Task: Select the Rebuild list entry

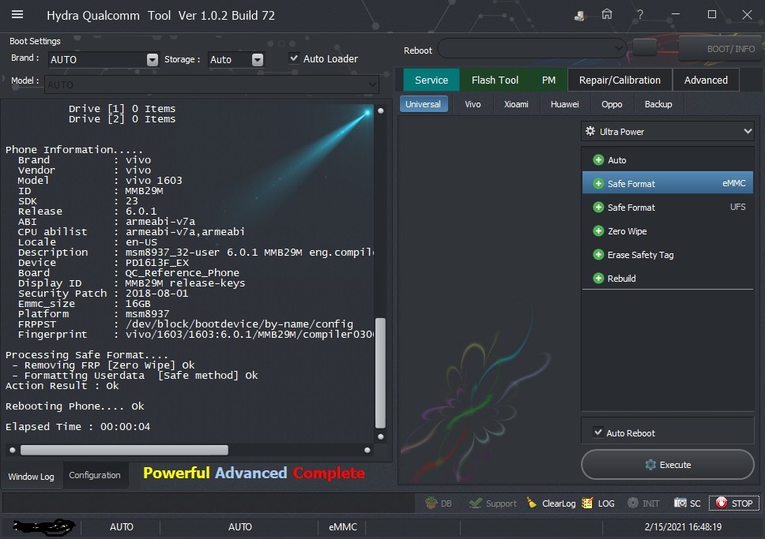Action: pyautogui.click(x=668, y=279)
